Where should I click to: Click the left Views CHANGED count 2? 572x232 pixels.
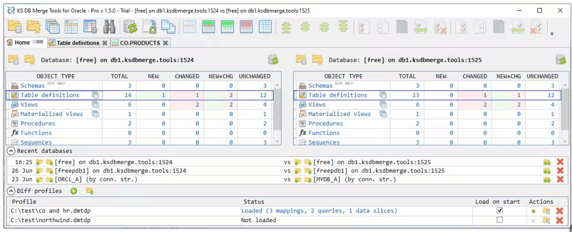point(187,104)
